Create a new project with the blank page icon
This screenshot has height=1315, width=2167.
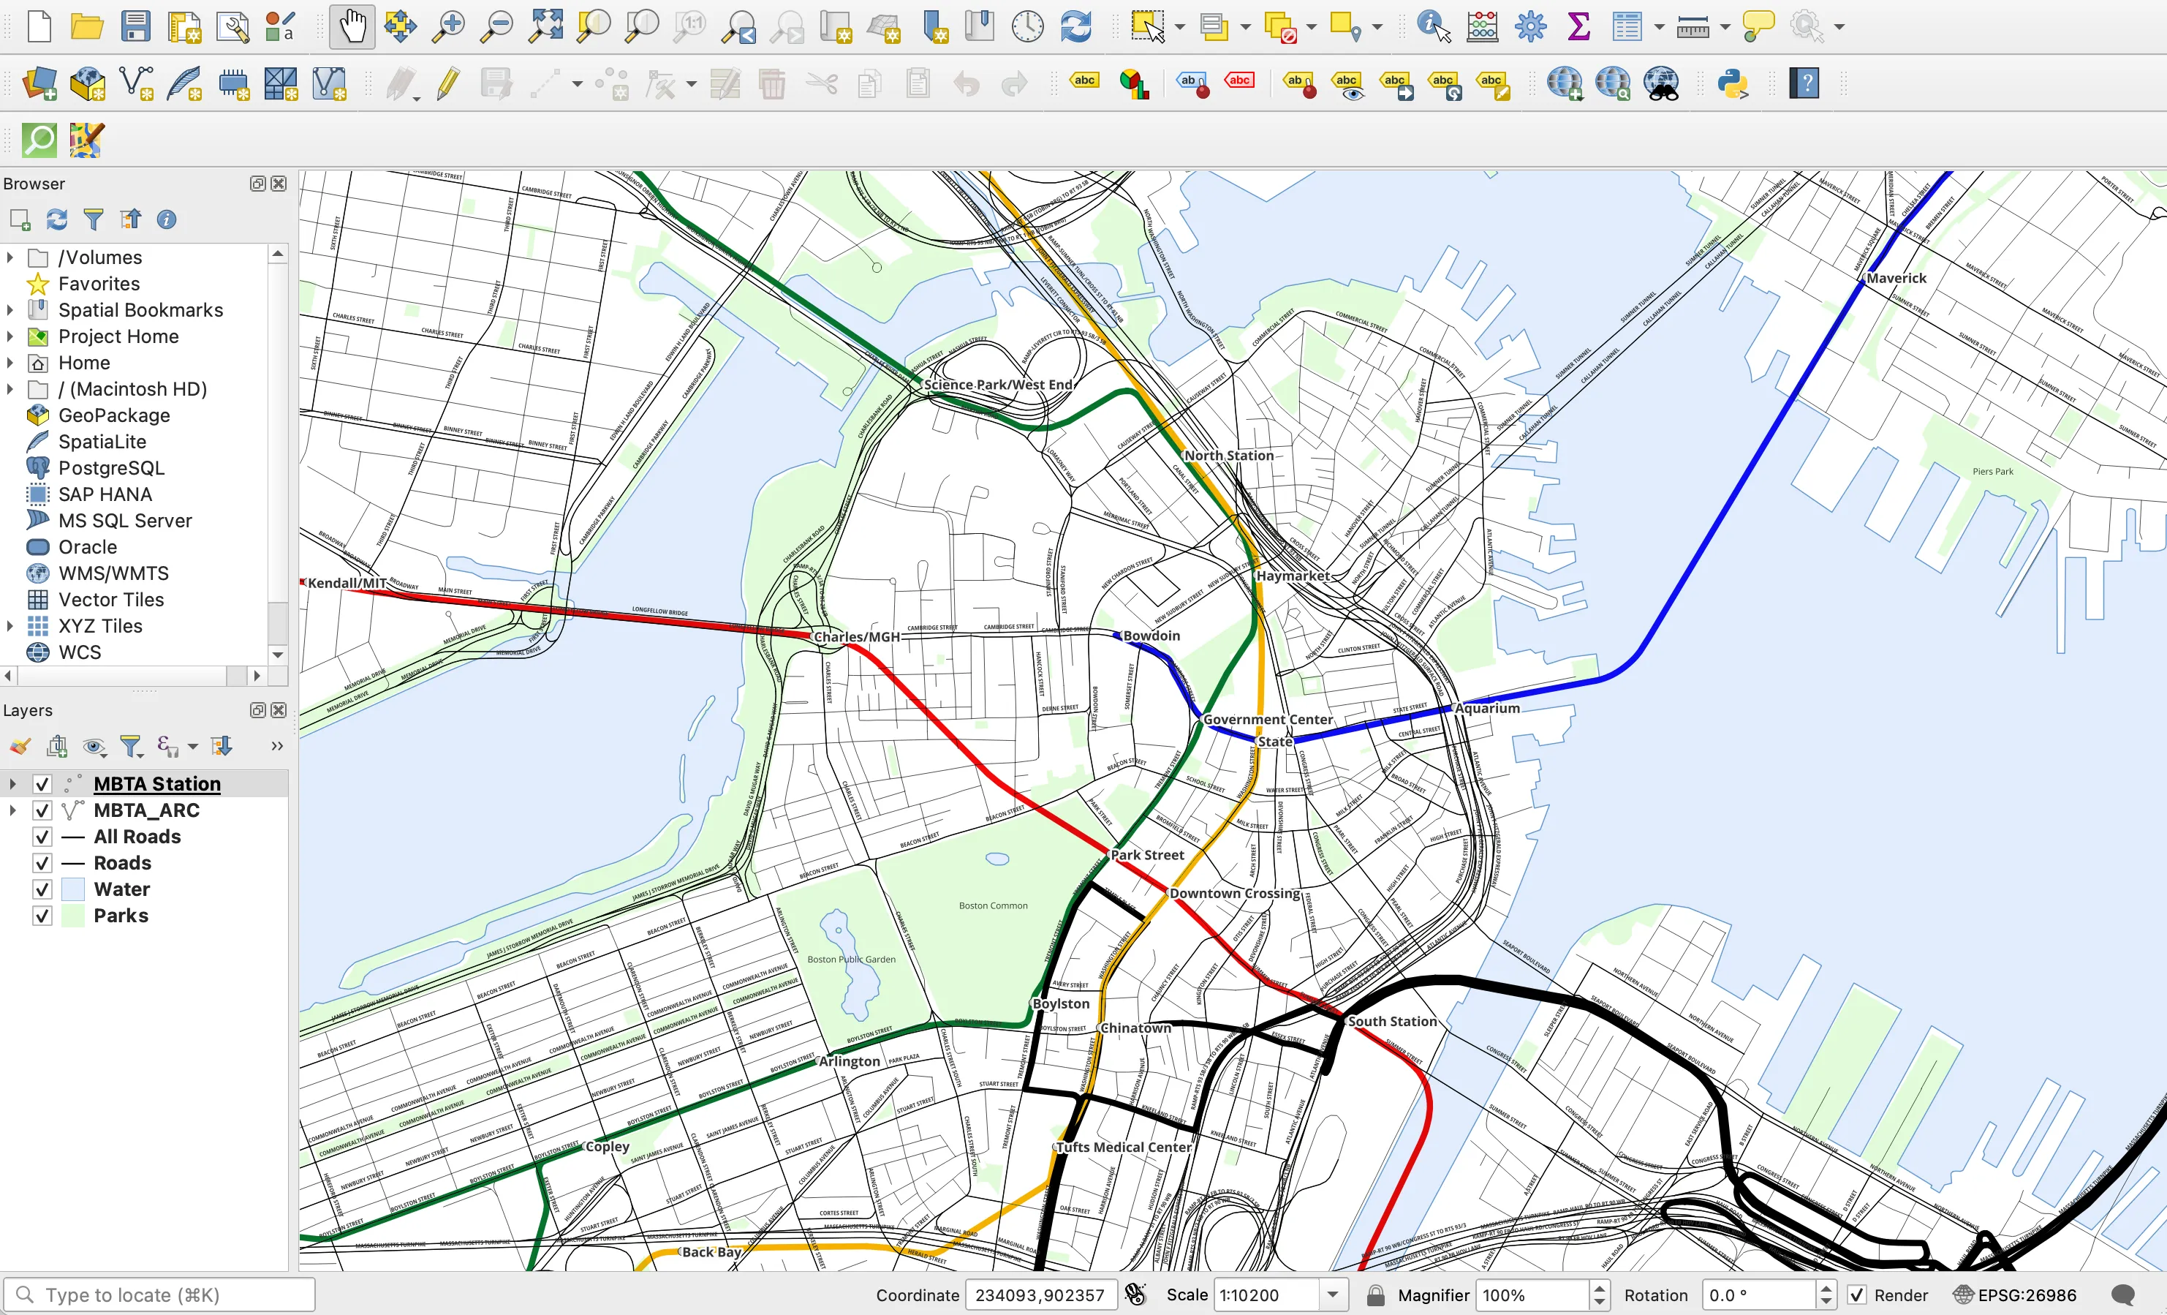pos(39,26)
